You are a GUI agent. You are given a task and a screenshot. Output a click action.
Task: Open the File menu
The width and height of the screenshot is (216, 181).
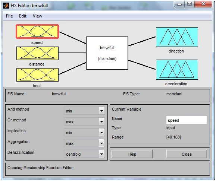[x=9, y=16]
